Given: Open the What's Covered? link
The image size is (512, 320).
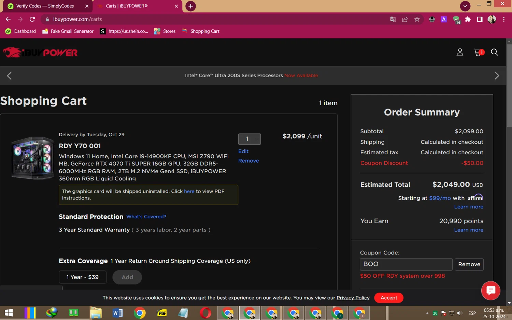Looking at the screenshot, I should (x=146, y=217).
